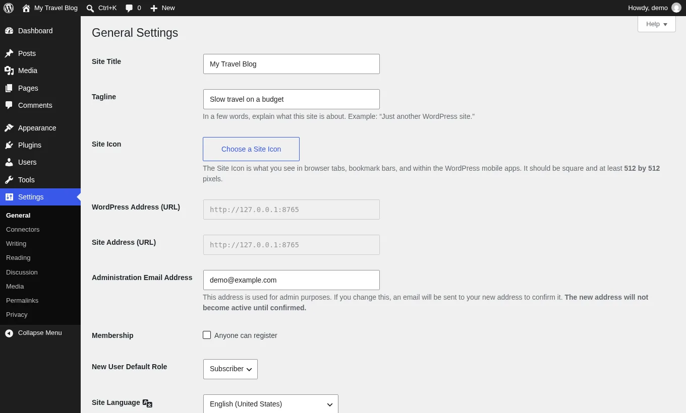
Task: Click the Media sidebar icon with camera
Action: point(9,71)
